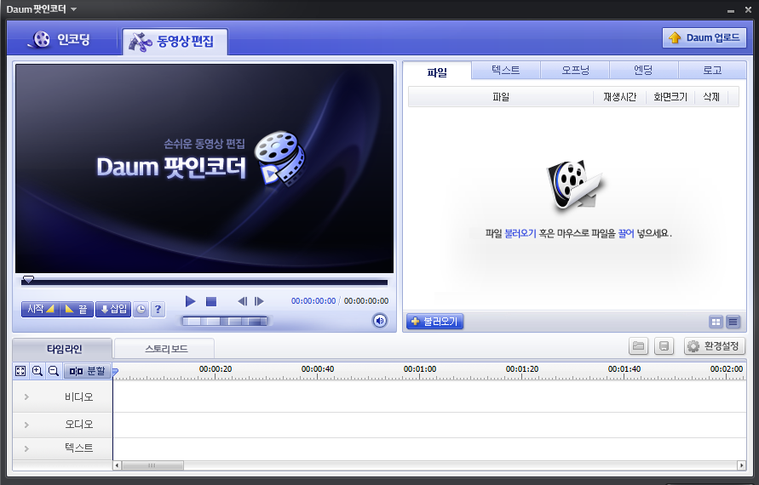
Task: Switch to the 스토리보드 tab
Action: [x=165, y=349]
